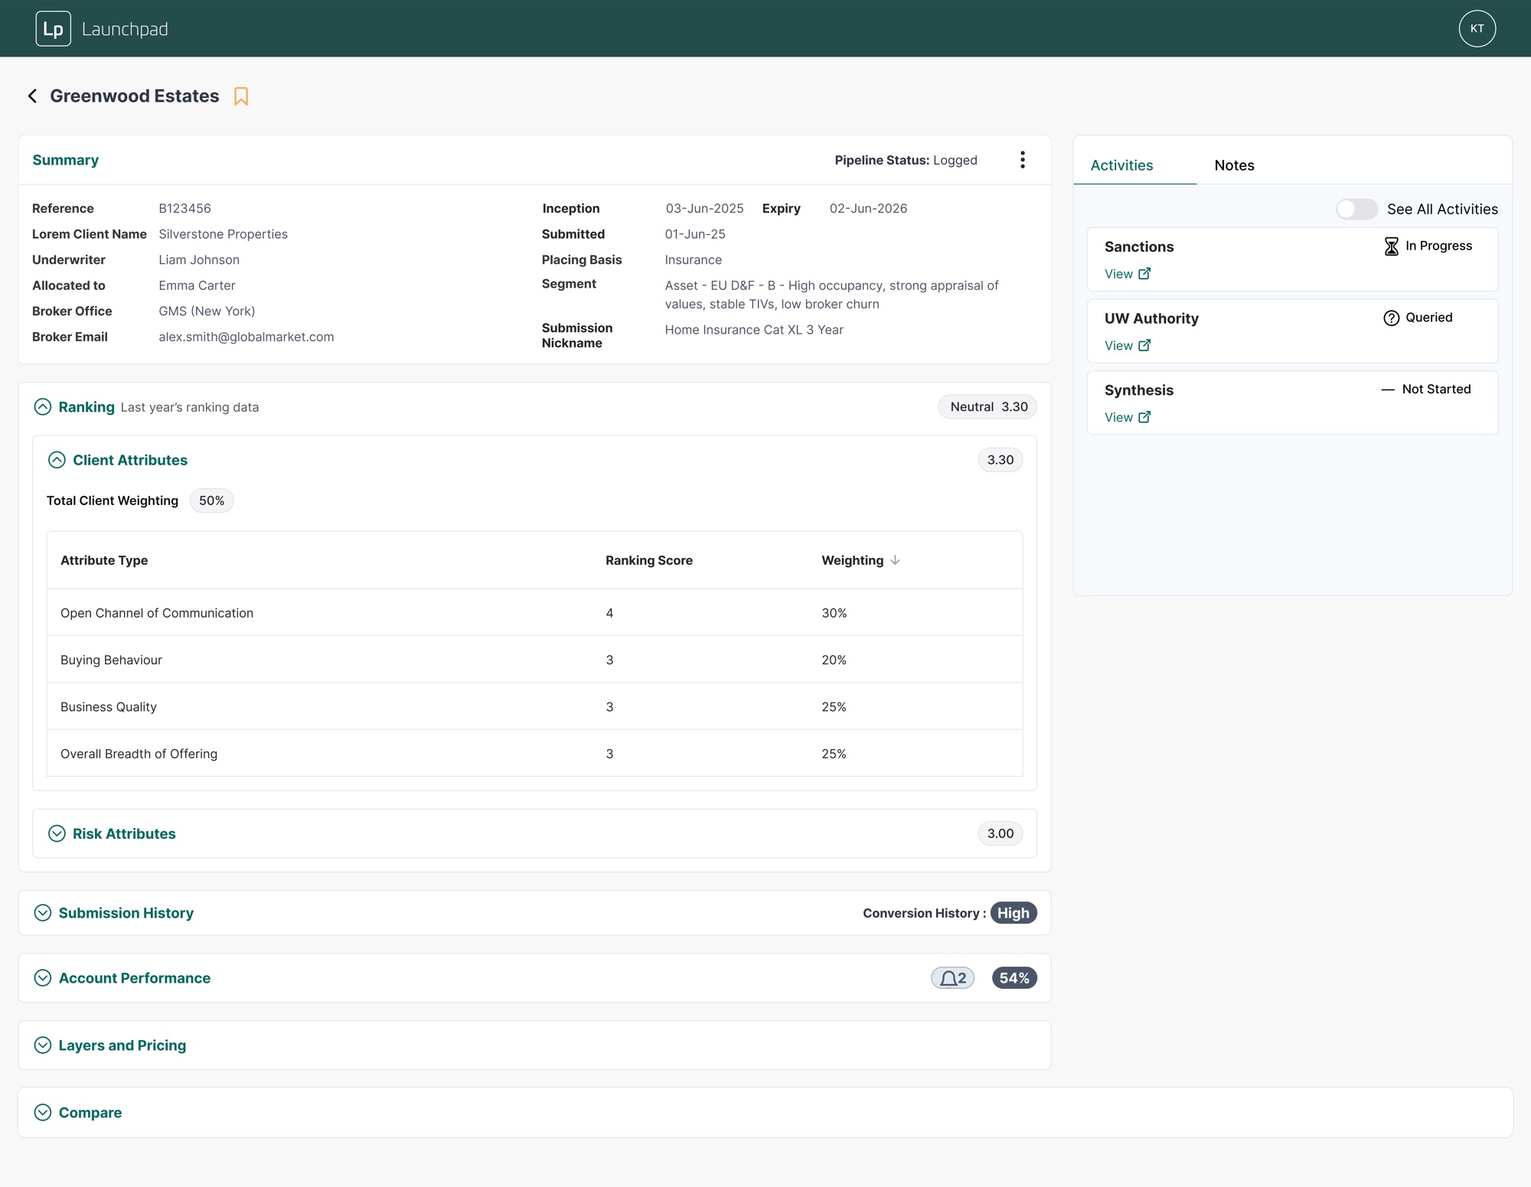This screenshot has width=1531, height=1187.
Task: Expand the Submission History section
Action: point(43,912)
